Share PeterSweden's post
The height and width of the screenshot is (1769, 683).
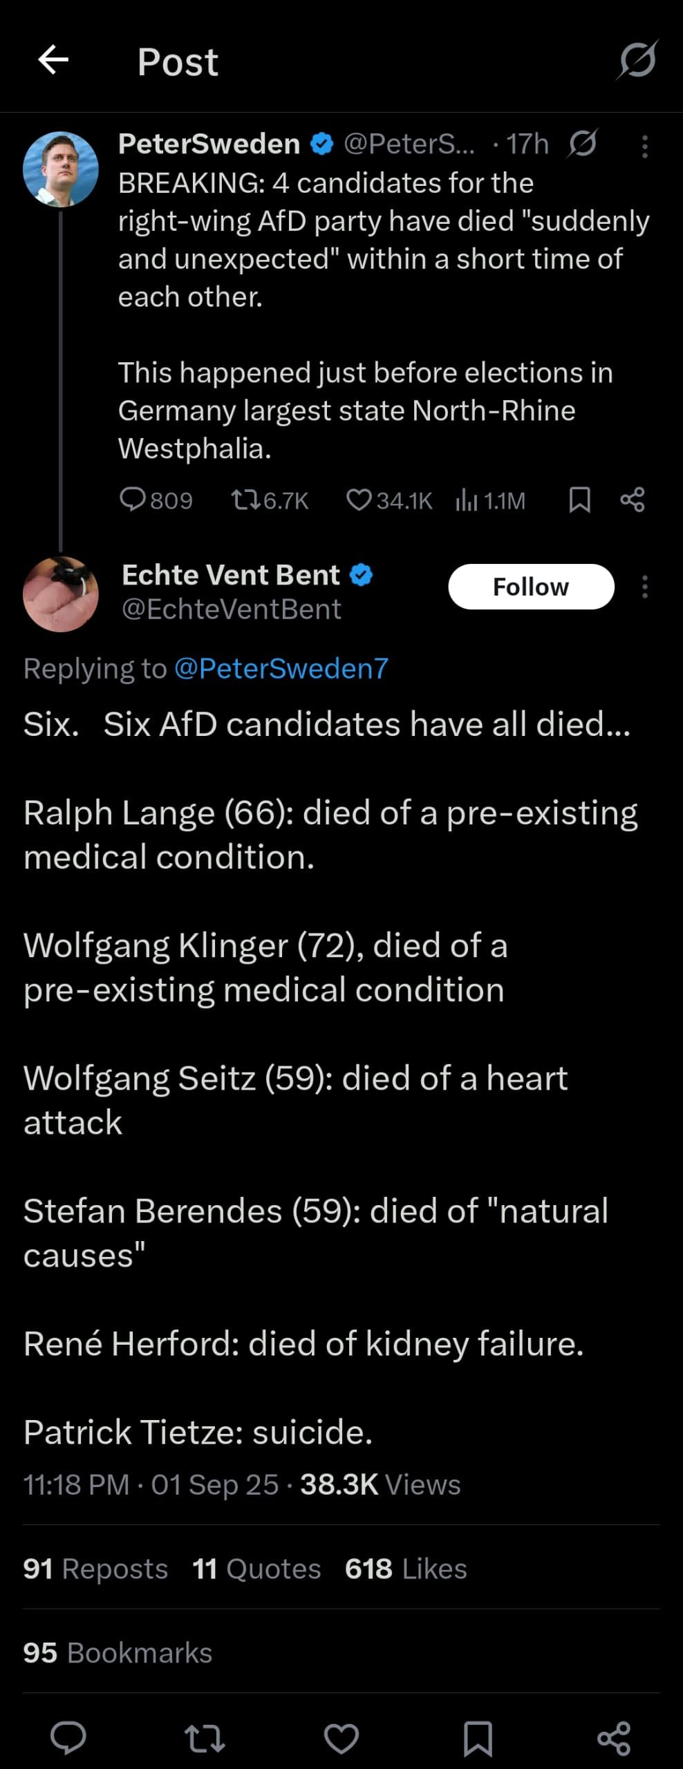(633, 499)
